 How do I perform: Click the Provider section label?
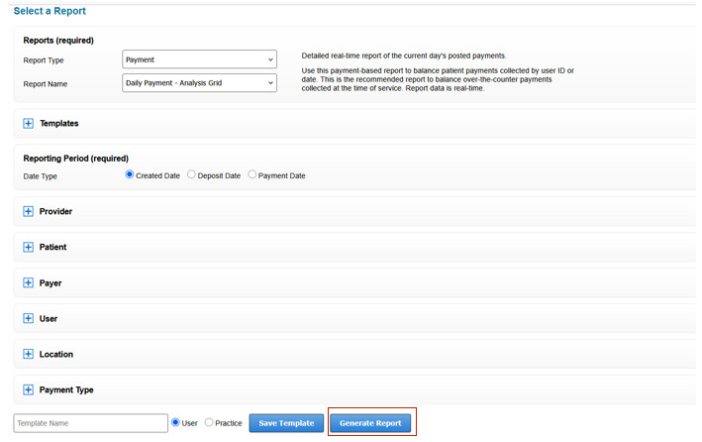[55, 212]
